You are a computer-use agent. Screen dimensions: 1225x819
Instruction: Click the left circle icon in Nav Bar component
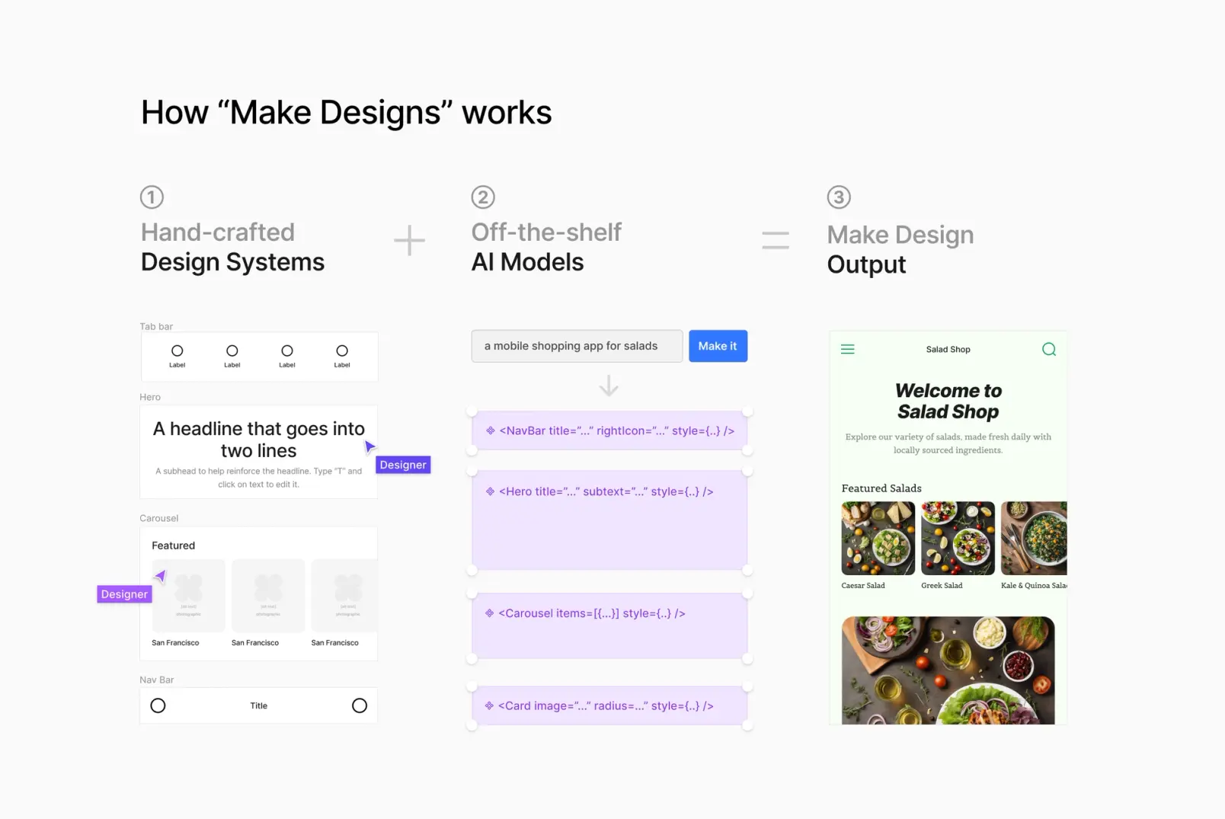[x=158, y=705]
